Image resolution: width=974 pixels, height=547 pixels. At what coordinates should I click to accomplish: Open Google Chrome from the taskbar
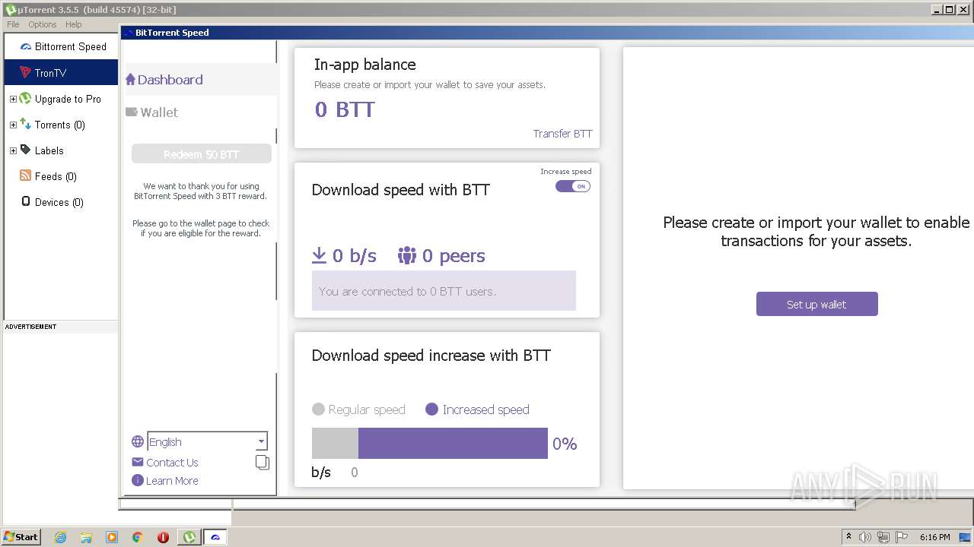(x=138, y=537)
